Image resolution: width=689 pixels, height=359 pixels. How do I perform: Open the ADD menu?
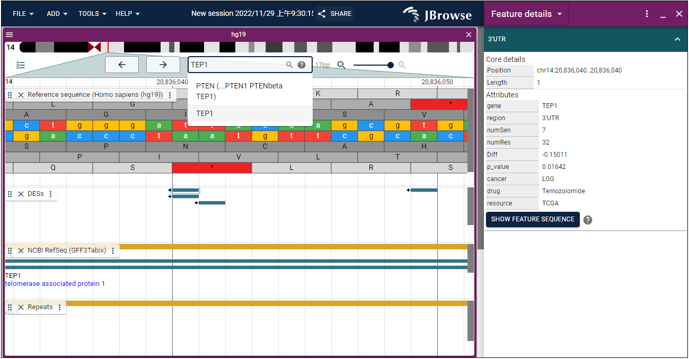click(57, 14)
